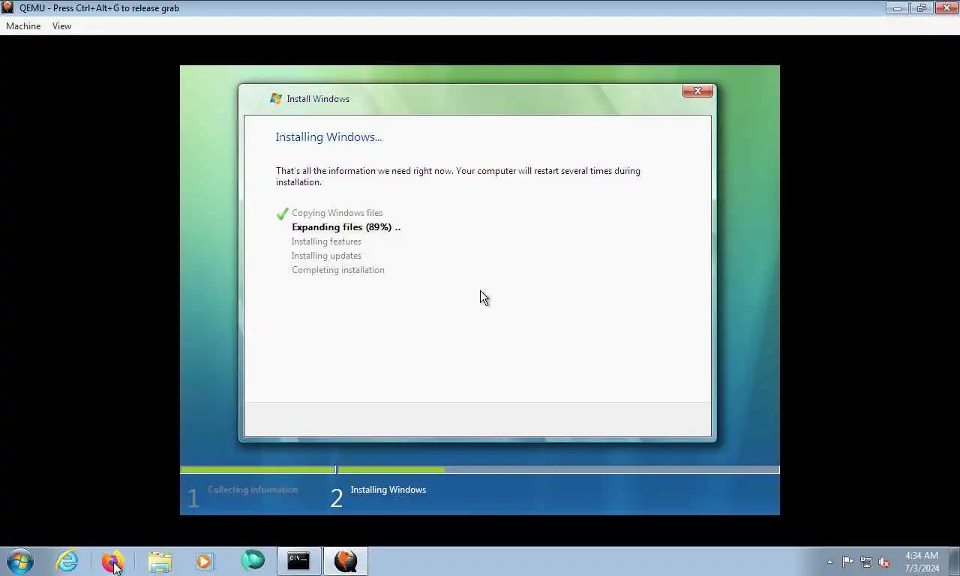Launch Windows Media Player from taskbar

click(205, 561)
